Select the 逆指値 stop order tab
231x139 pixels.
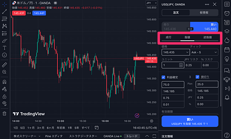pyautogui.click(x=208, y=37)
